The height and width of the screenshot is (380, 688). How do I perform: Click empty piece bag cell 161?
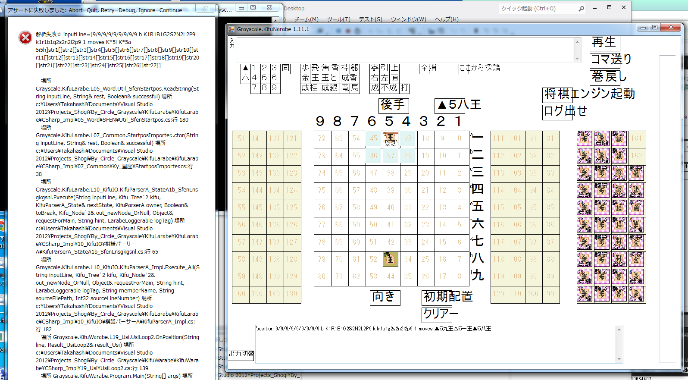pyautogui.click(x=636, y=138)
